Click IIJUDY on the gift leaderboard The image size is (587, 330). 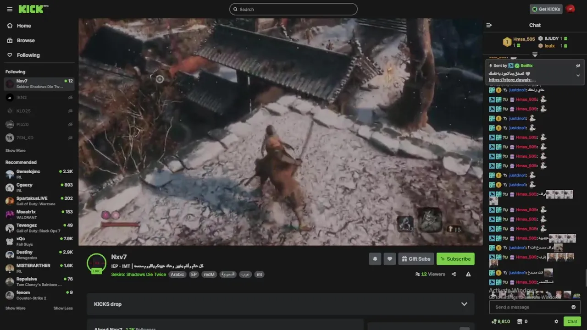pyautogui.click(x=553, y=39)
